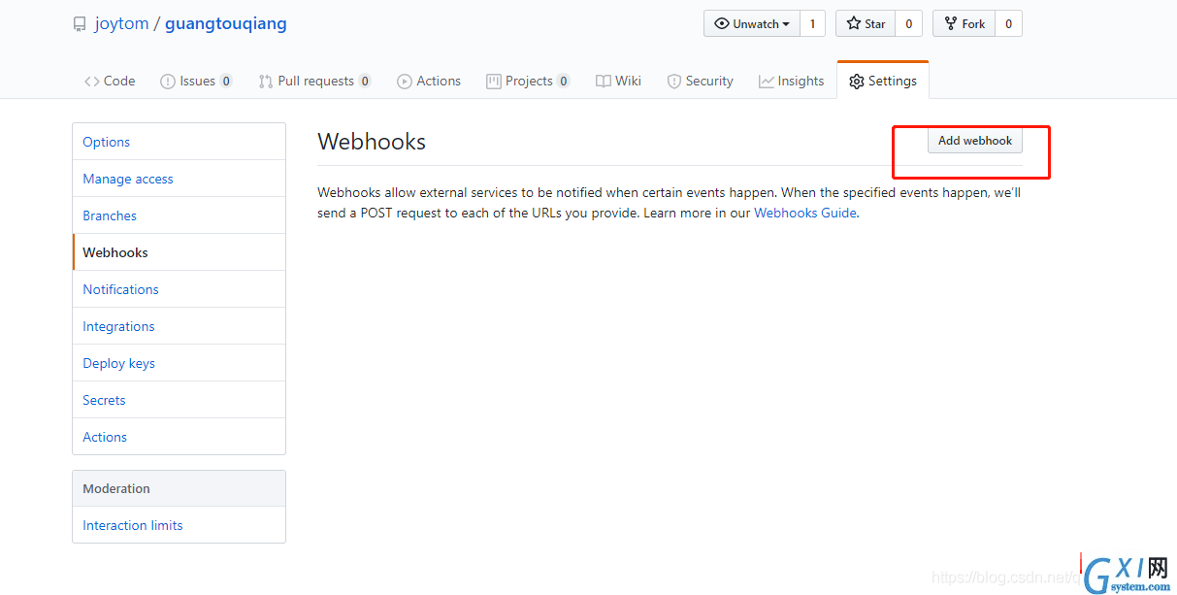This screenshot has height=595, width=1177.
Task: Fork the repository
Action: (x=964, y=23)
